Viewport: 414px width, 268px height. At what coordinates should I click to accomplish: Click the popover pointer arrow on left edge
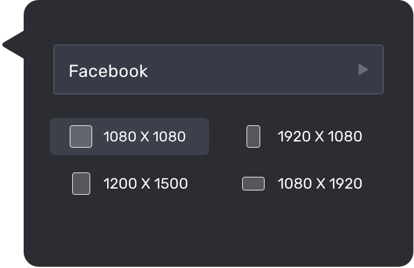point(12,45)
